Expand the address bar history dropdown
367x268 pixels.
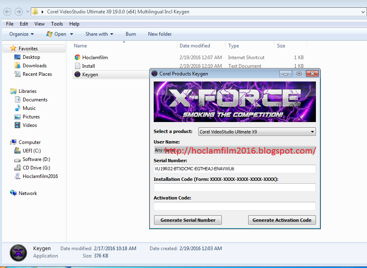(x=363, y=12)
